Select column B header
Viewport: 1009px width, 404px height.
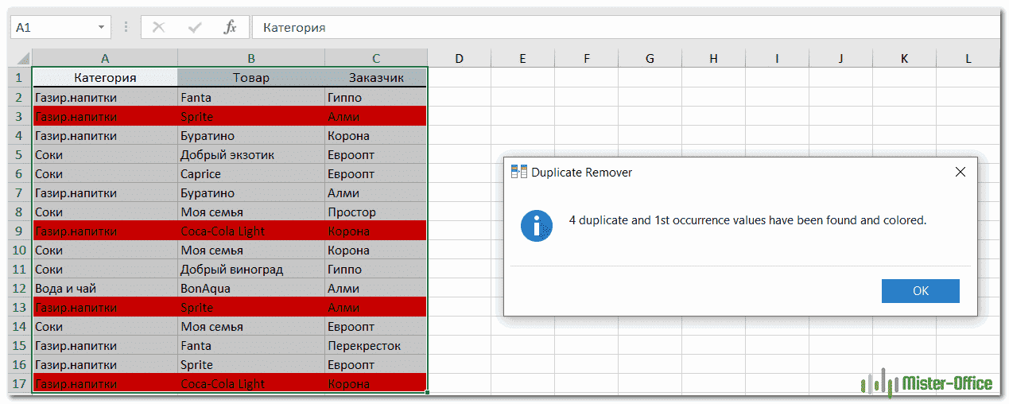(250, 58)
